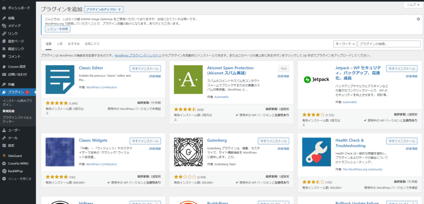Click the Classic Editor title link
This screenshot has width=424, height=204.
point(91,68)
